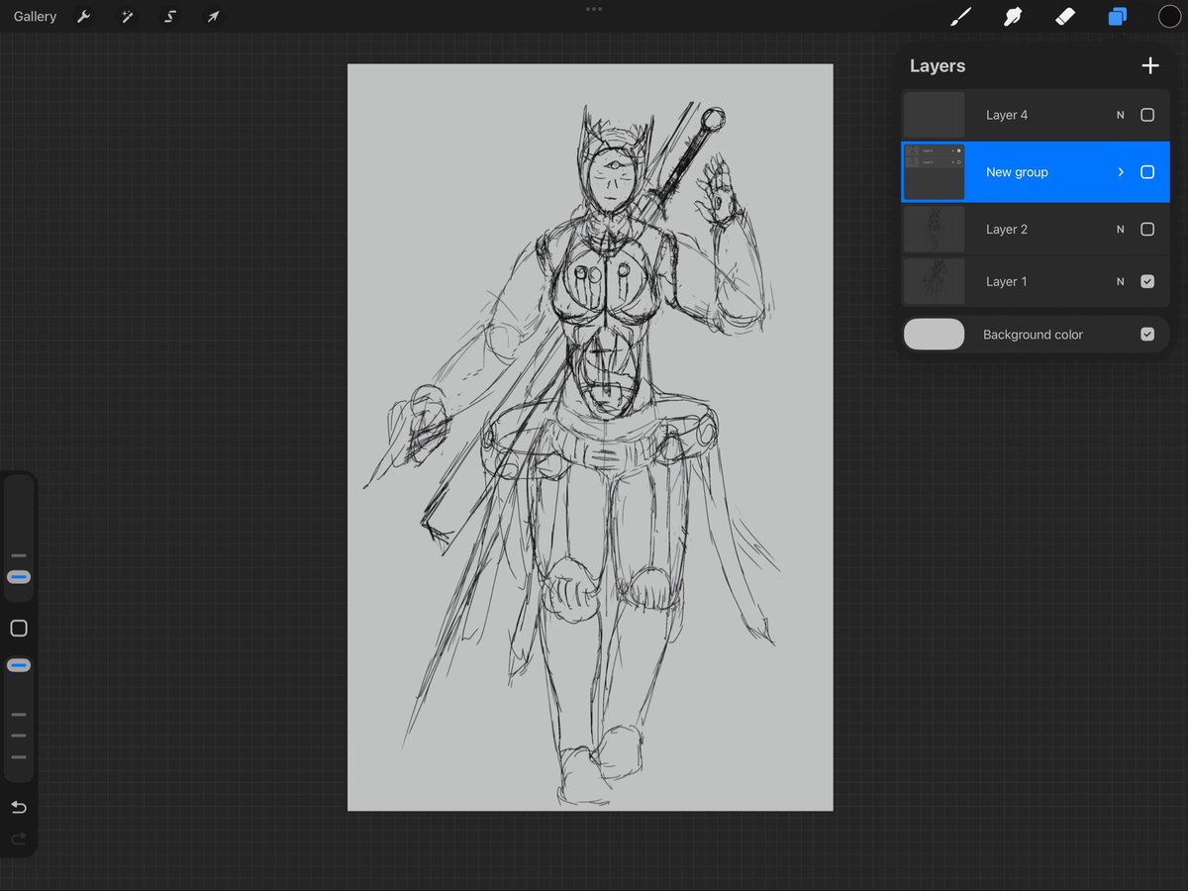Click the New group label
The image size is (1188, 891).
1017,172
